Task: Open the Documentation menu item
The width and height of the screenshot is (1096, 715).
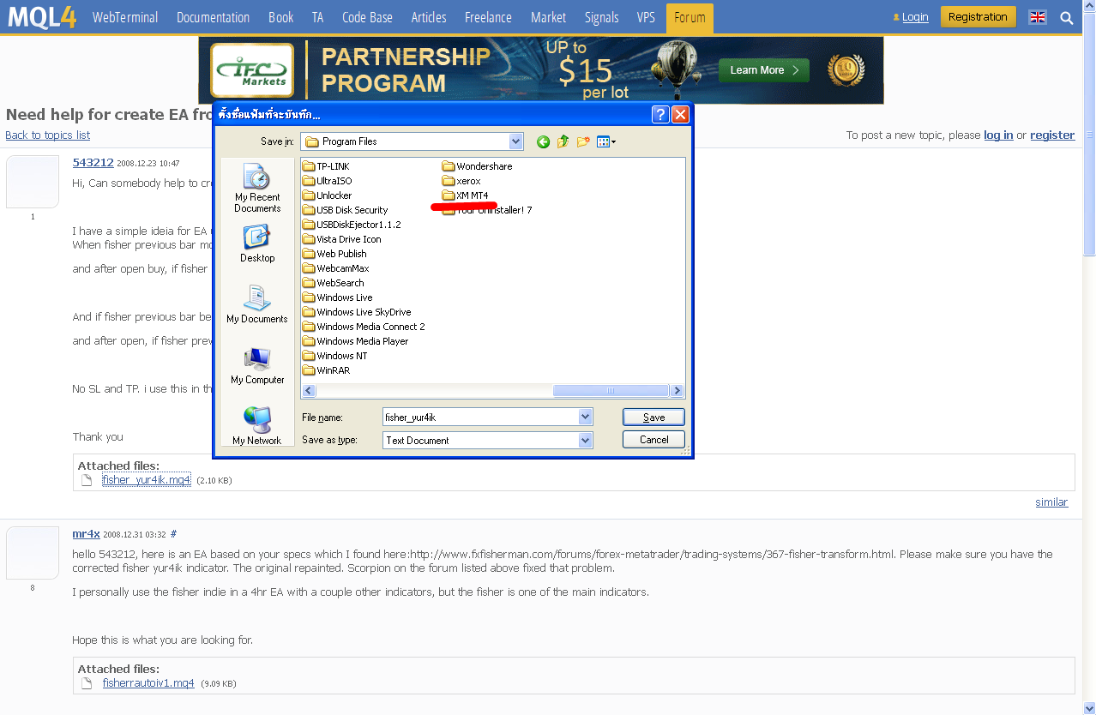Action: coord(213,17)
